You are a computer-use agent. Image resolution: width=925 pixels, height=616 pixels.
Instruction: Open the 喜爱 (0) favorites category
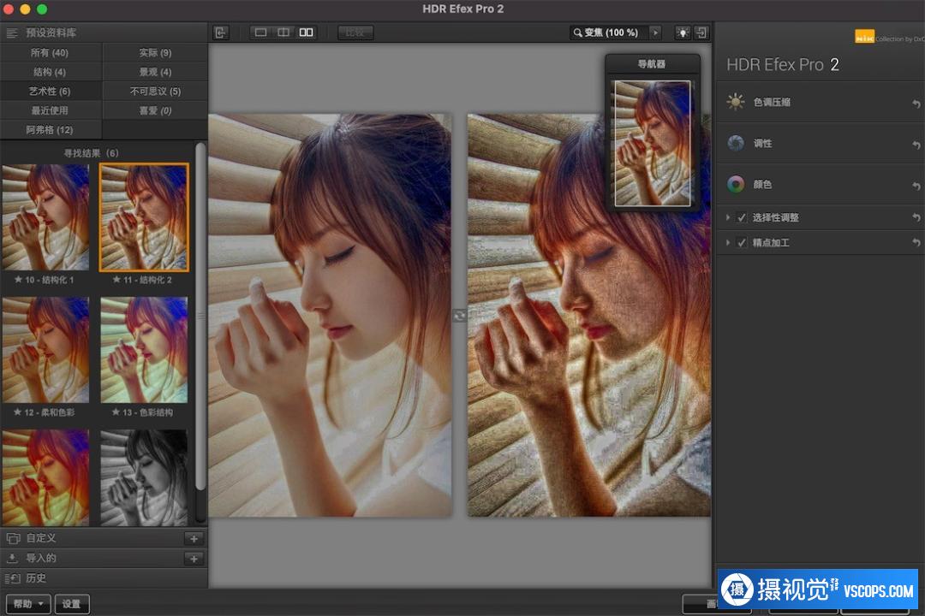(155, 110)
